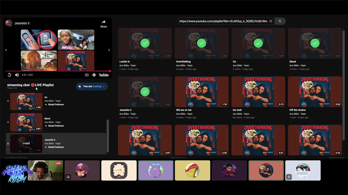The width and height of the screenshot is (348, 195).
Task: Click the LIVE Playlist heading
Action: tap(44, 85)
